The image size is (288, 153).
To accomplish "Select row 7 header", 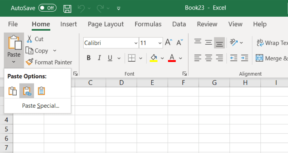I will (x=6, y=148).
